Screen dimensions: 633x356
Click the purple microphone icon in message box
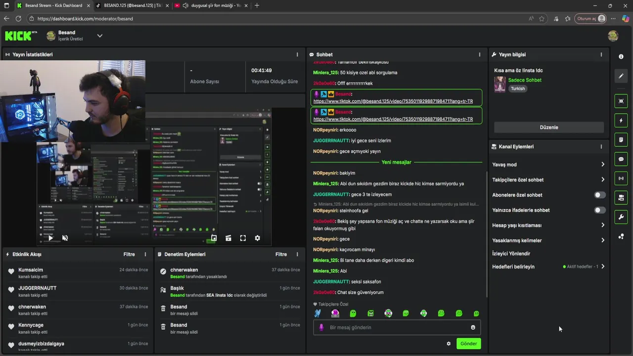[321, 327]
